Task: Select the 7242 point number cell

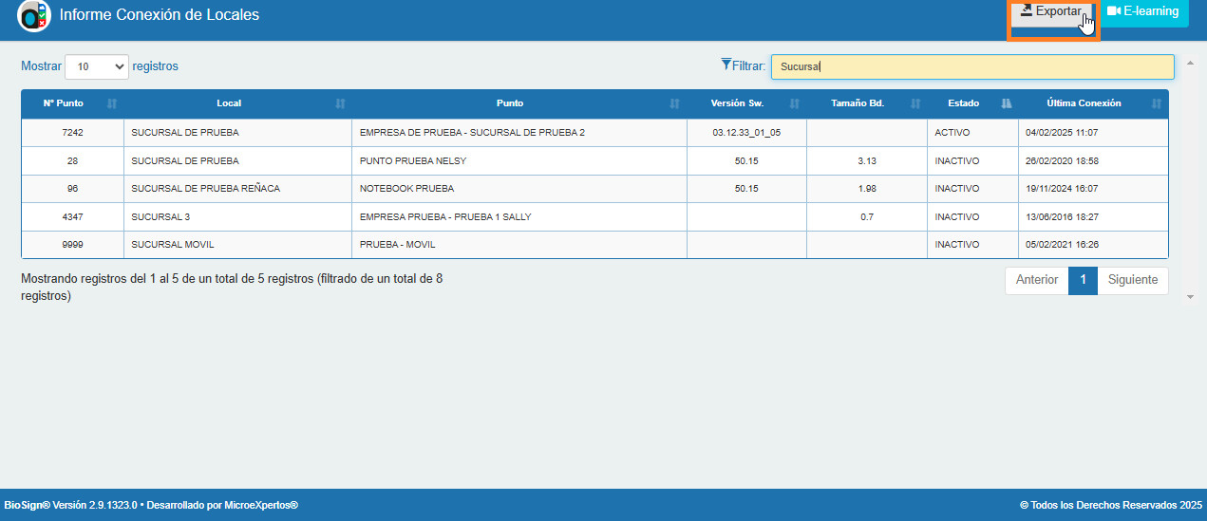Action: pos(73,133)
